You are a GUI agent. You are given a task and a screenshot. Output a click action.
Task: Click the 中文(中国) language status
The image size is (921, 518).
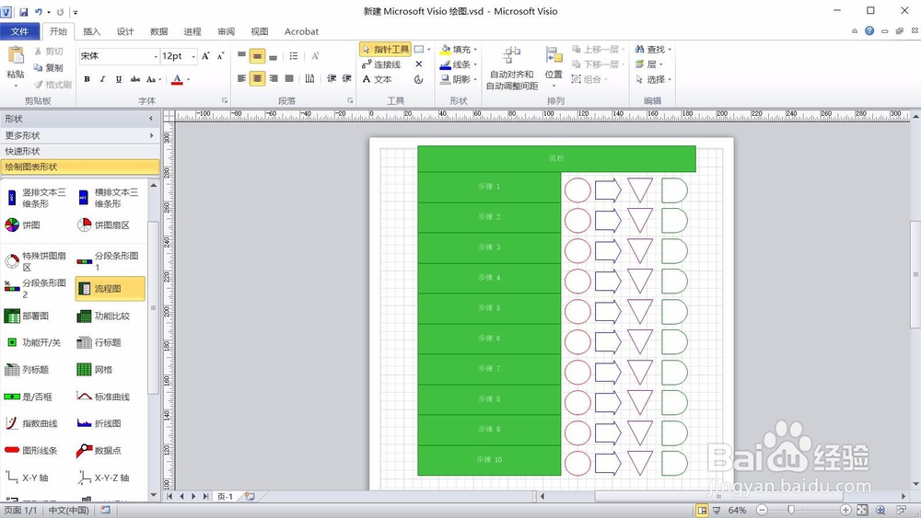(x=68, y=511)
